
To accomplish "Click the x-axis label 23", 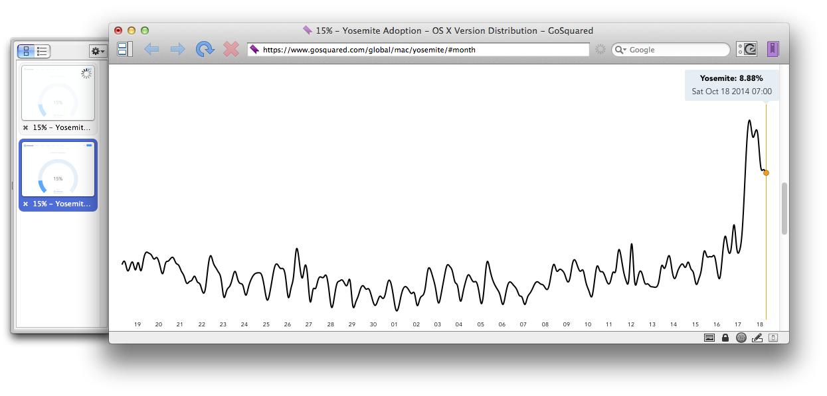I will point(223,324).
